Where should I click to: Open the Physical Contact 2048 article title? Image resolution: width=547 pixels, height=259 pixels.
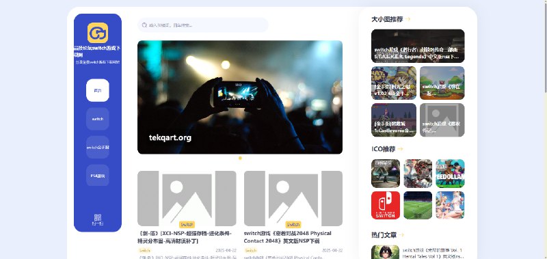288,237
